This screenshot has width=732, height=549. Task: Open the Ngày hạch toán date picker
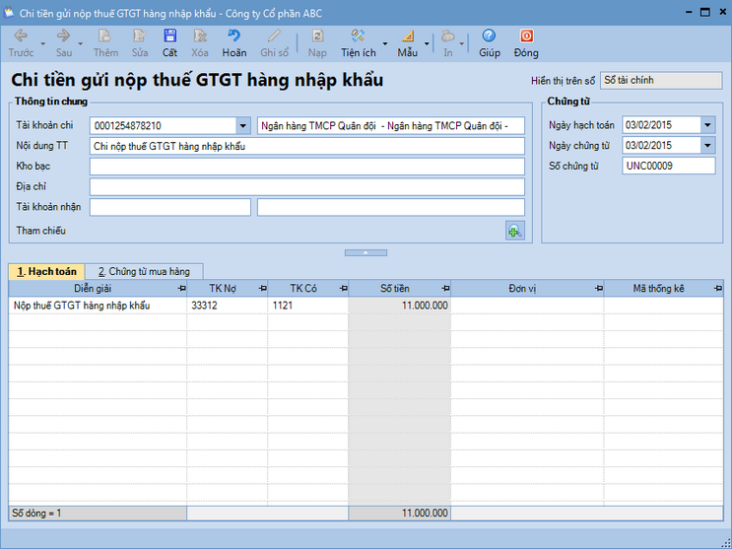[x=707, y=125]
